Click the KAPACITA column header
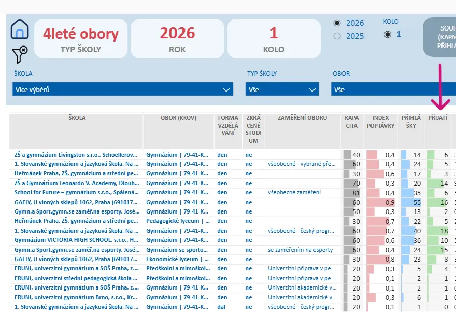This screenshot has height=319, width=456. (352, 121)
